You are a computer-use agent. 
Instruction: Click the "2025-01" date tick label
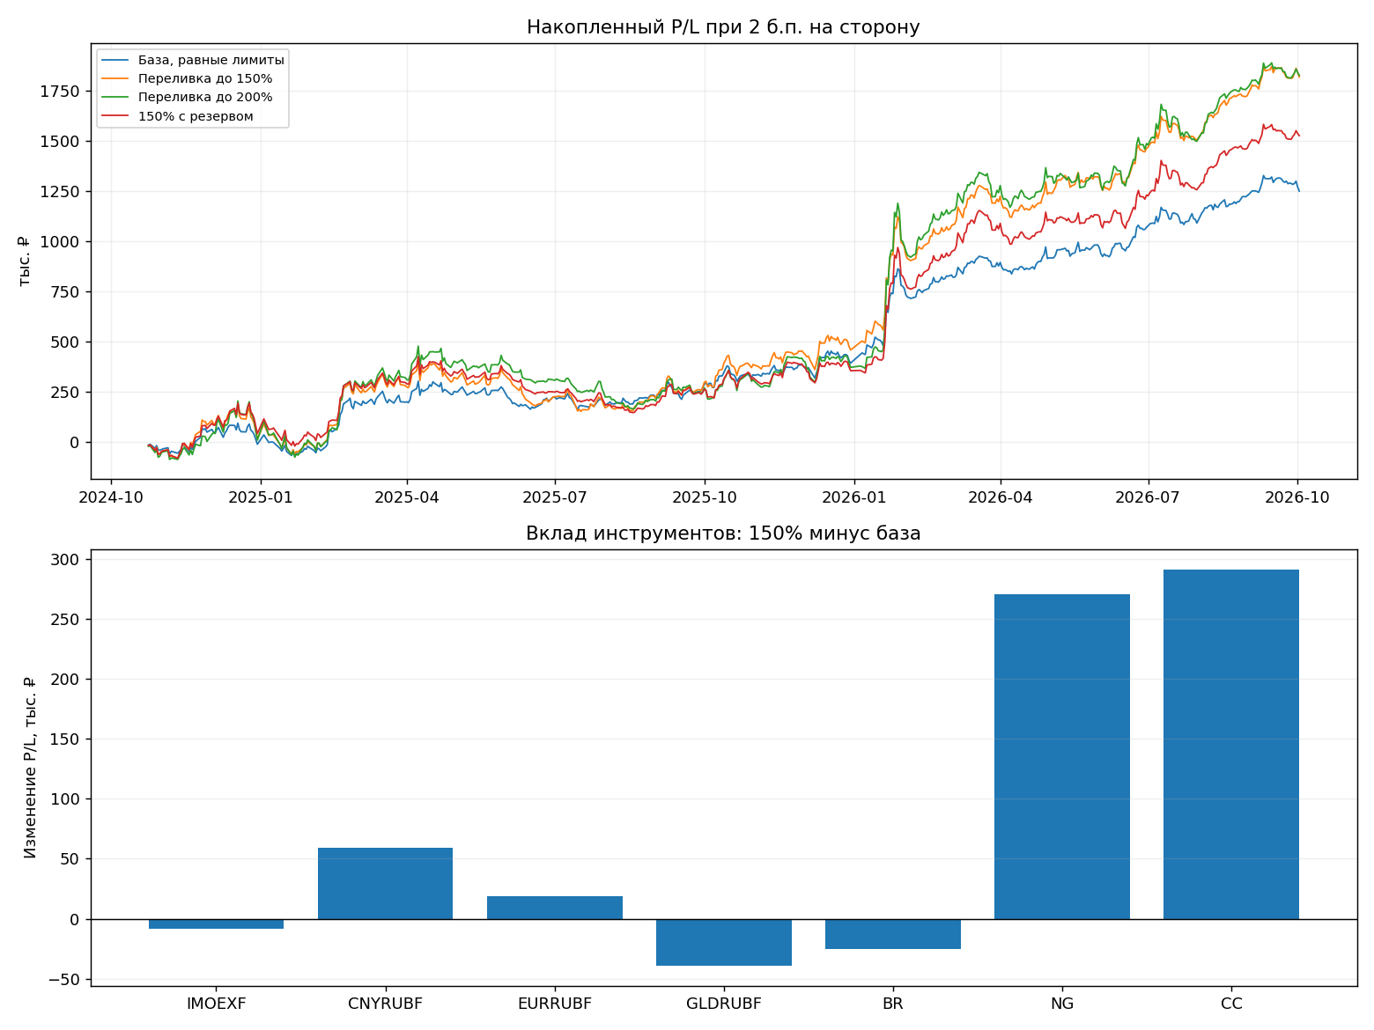pos(261,497)
